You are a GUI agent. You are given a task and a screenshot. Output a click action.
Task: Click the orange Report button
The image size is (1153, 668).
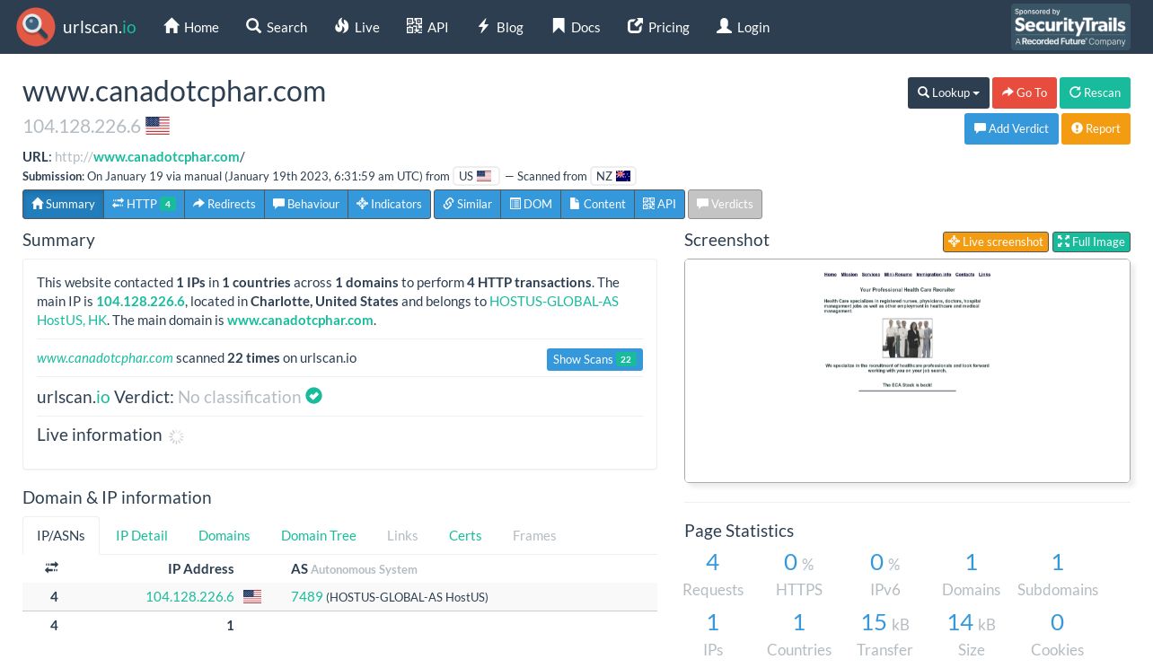point(1096,128)
